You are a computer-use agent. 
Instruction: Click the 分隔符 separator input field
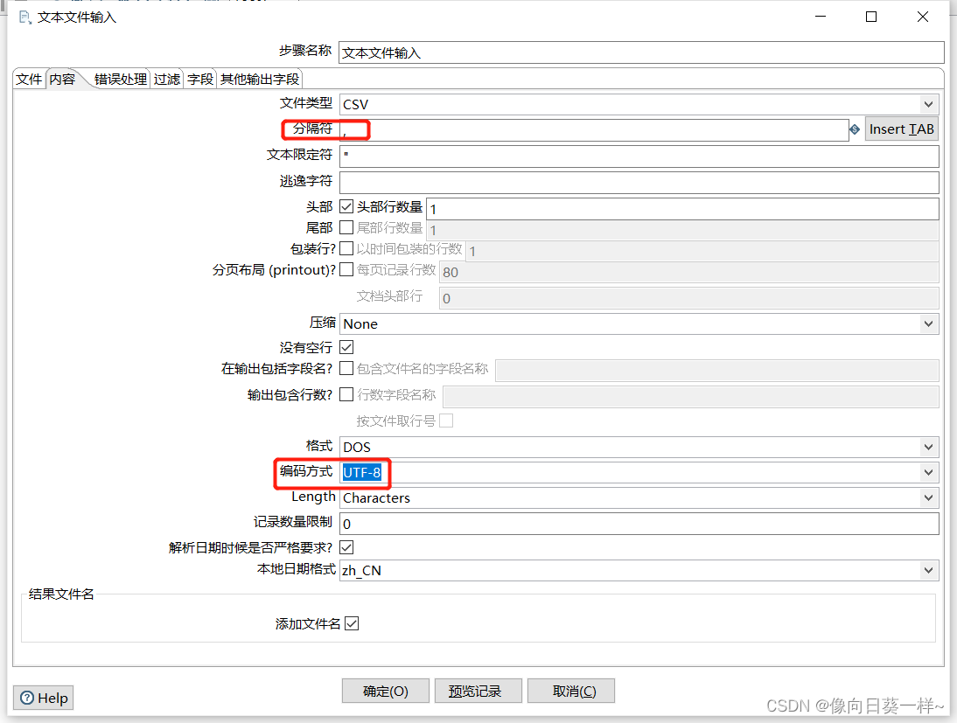[594, 130]
